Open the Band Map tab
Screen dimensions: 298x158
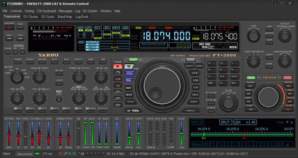point(65,17)
